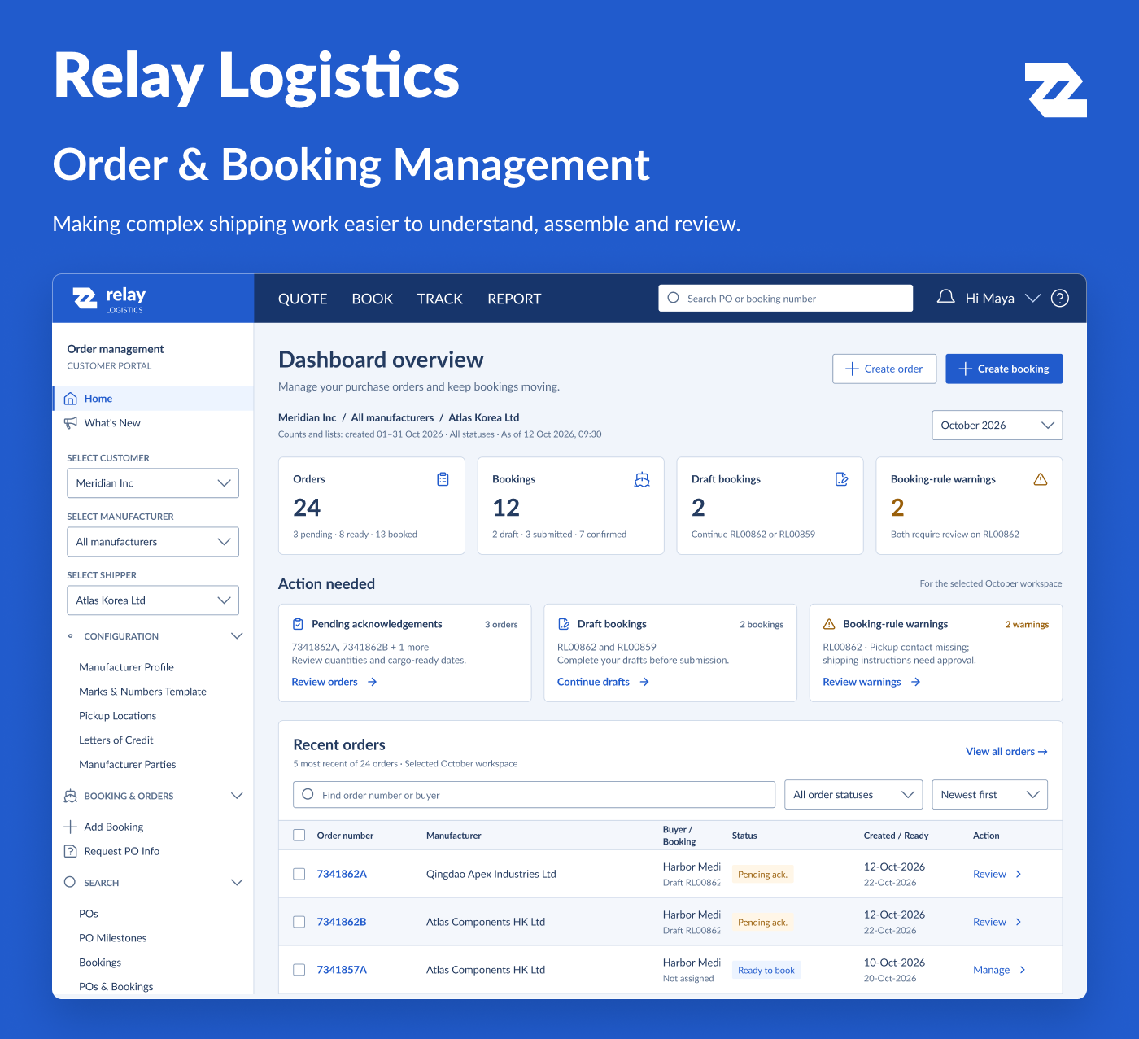This screenshot has width=1139, height=1039.
Task: Click the Create order button
Action: click(884, 369)
